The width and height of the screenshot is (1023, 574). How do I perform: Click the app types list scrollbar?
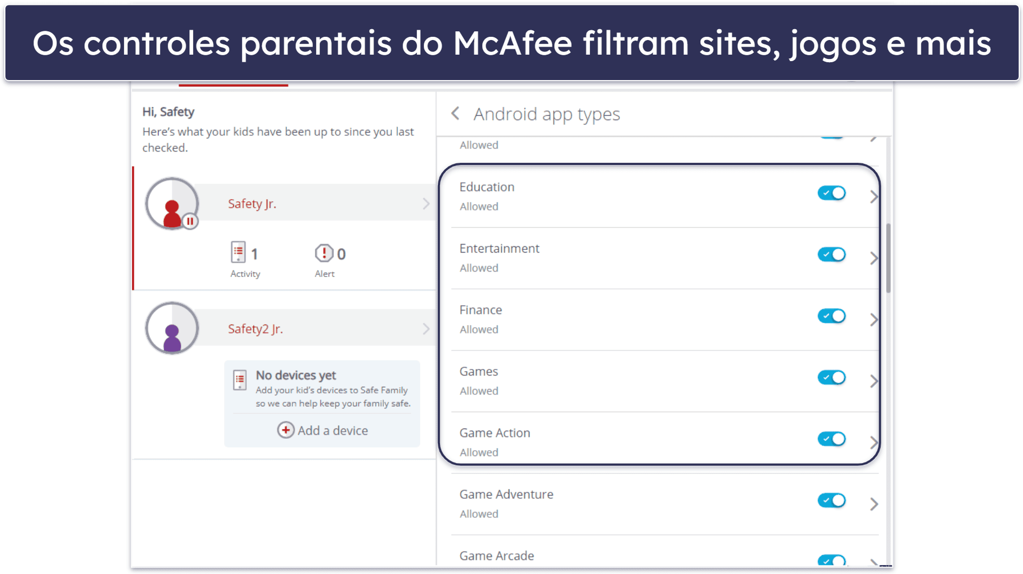click(888, 258)
